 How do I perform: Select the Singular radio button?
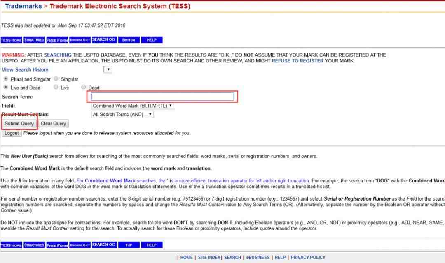coord(56,79)
